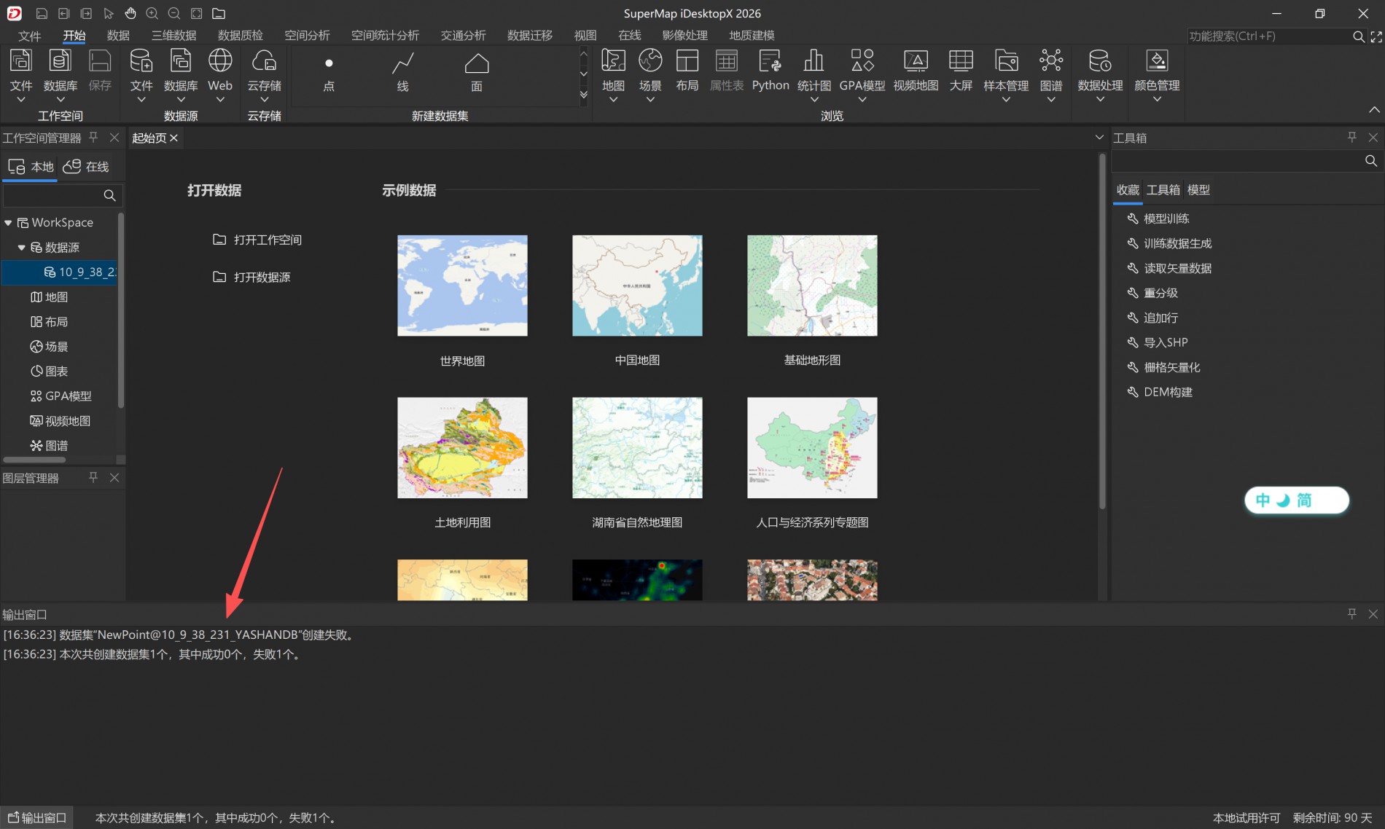Switch workspace manager to 在线 mode
The image size is (1385, 829).
[86, 167]
